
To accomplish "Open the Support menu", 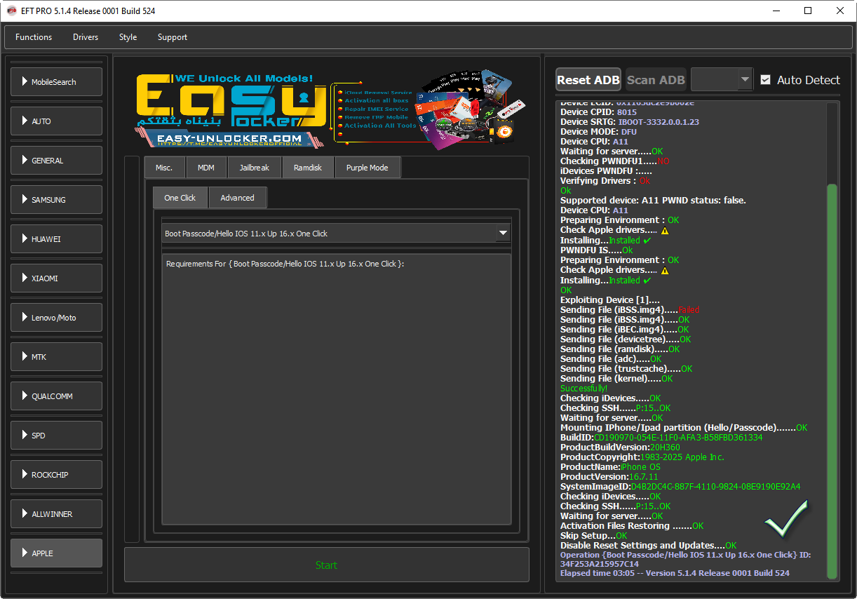I will (x=173, y=37).
